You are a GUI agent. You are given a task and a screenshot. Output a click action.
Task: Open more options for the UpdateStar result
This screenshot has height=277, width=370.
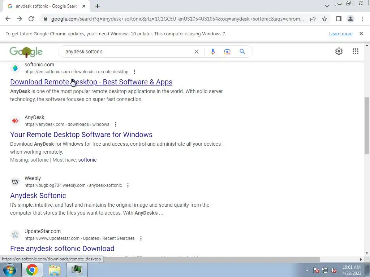click(x=141, y=238)
